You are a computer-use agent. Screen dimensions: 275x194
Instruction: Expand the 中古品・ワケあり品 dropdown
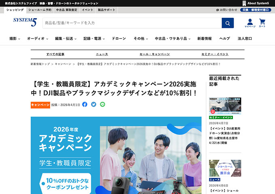(173, 38)
